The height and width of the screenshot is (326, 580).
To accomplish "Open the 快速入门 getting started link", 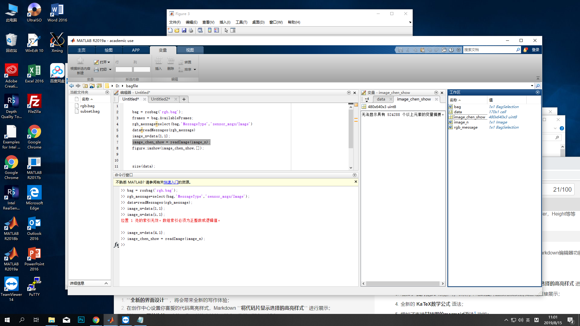I will [171, 182].
